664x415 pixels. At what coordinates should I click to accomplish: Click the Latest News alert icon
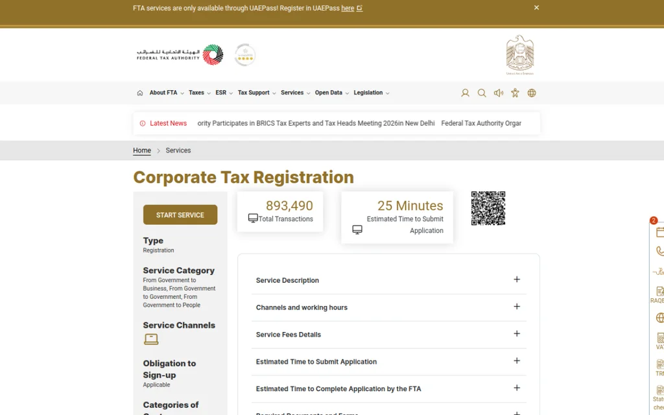click(x=143, y=123)
